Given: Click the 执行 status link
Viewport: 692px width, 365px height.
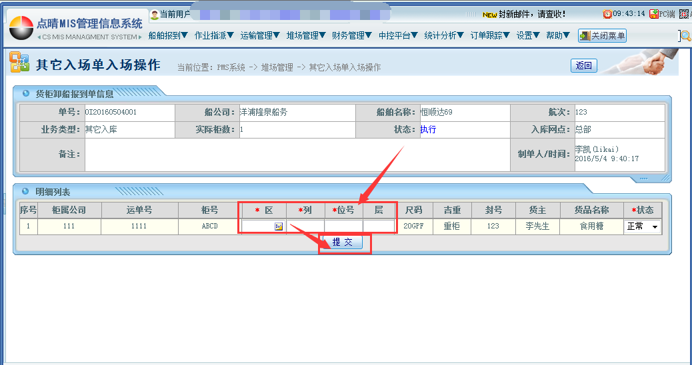Looking at the screenshot, I should [428, 129].
